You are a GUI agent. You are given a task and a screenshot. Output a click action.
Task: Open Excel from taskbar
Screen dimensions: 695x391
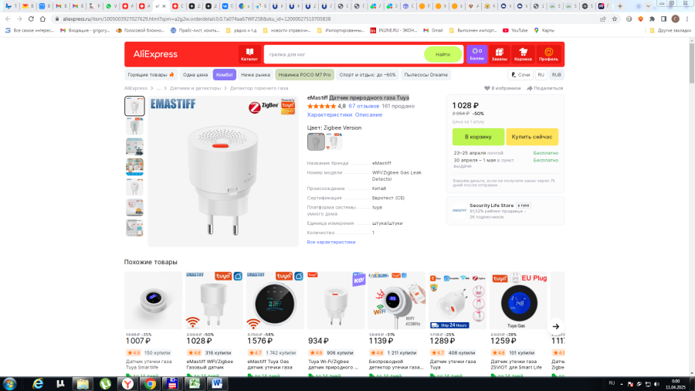pos(195,383)
